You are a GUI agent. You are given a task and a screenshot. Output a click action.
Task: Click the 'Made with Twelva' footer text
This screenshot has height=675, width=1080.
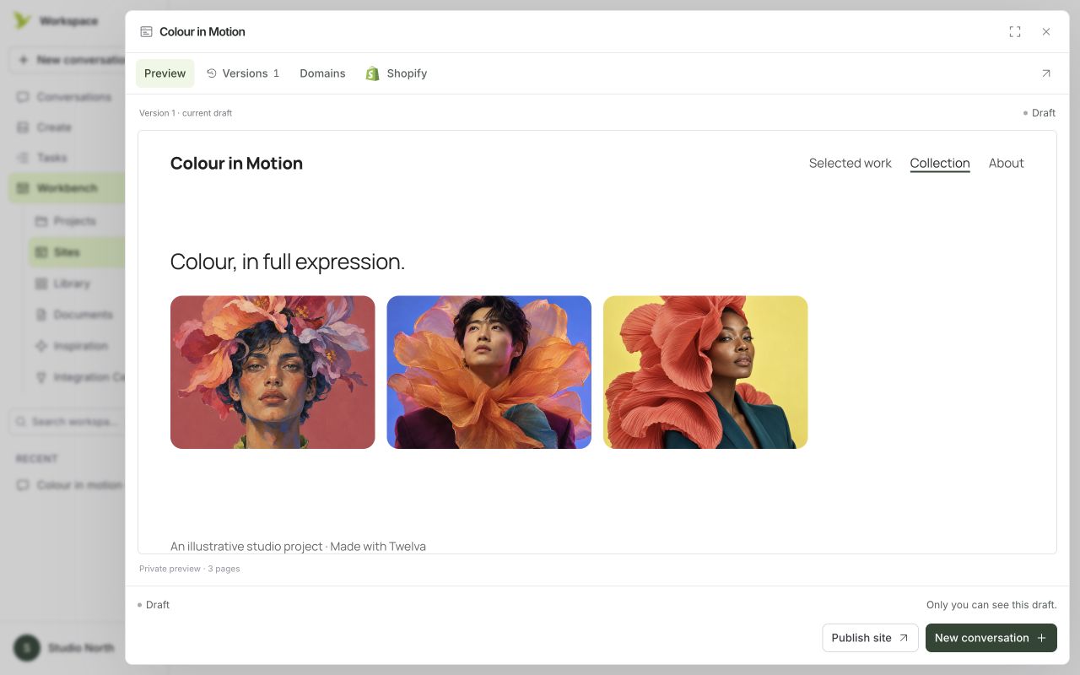pos(378,547)
